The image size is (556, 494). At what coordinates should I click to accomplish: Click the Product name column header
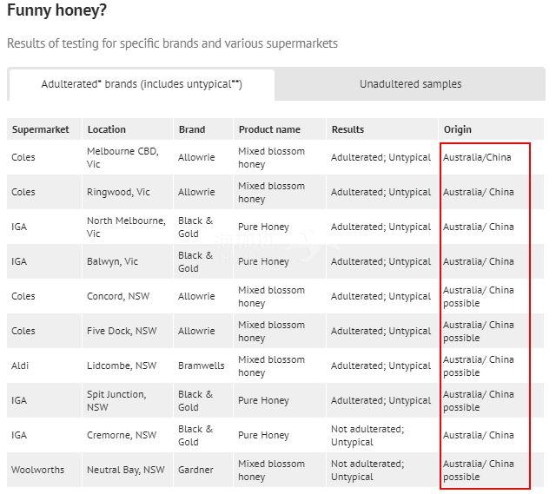[x=269, y=129]
